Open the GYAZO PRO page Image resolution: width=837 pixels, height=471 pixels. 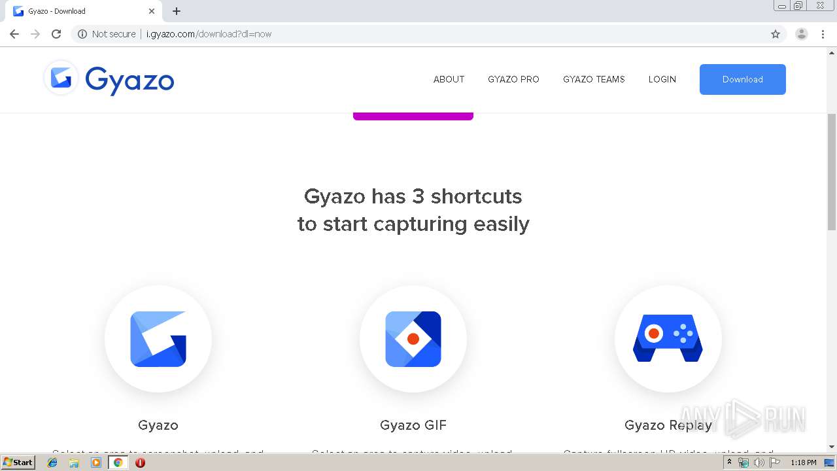pyautogui.click(x=513, y=79)
